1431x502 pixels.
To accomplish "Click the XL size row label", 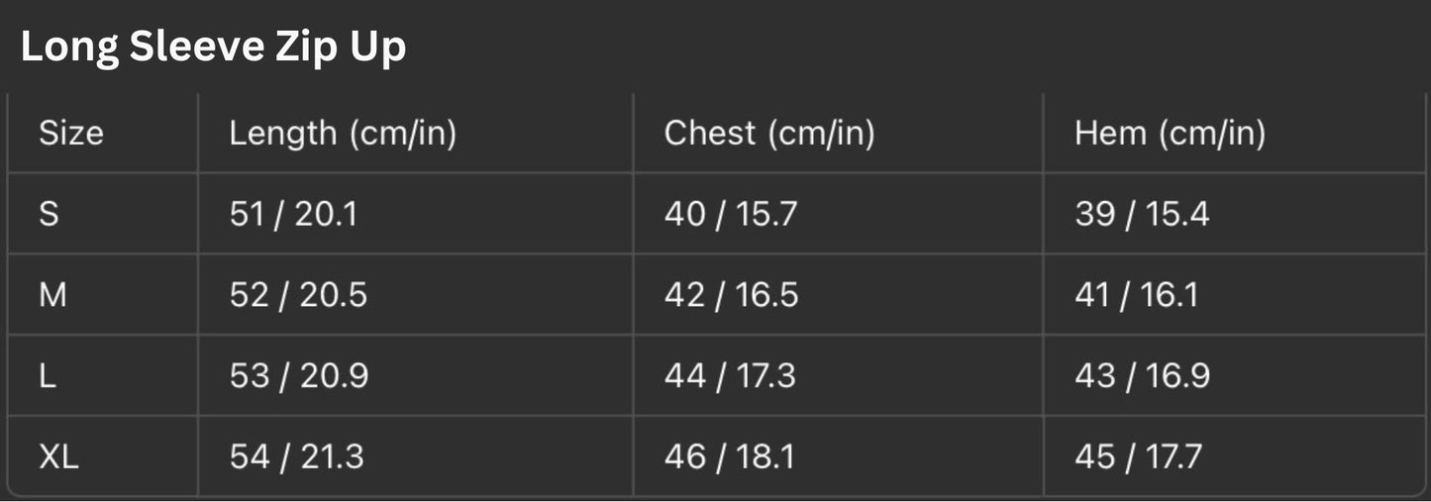I will [x=58, y=457].
